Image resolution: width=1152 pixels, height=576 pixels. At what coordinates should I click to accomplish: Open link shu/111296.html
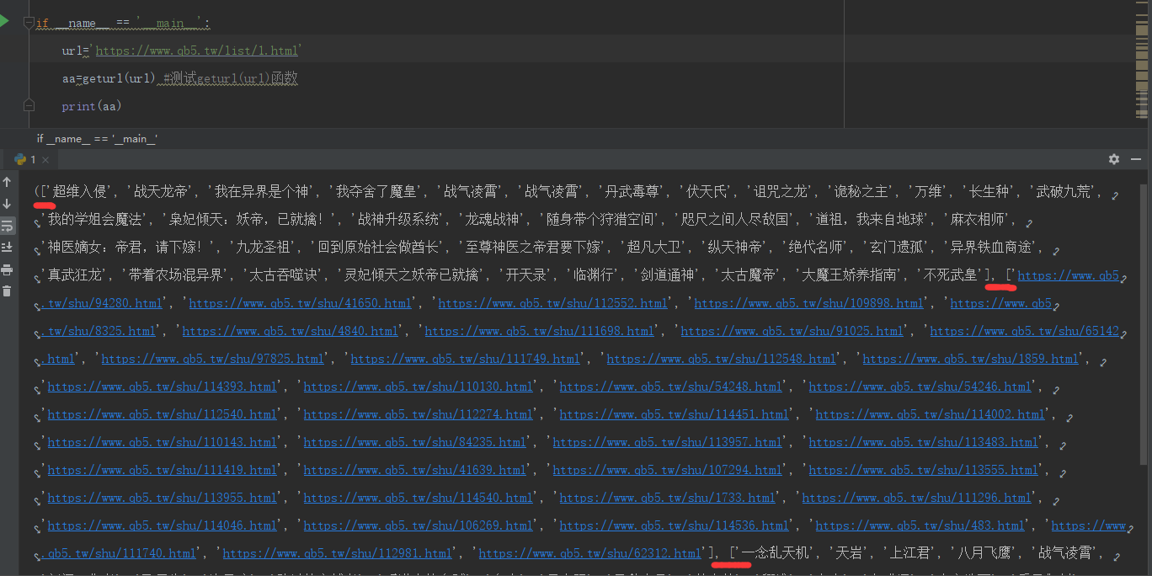(917, 498)
